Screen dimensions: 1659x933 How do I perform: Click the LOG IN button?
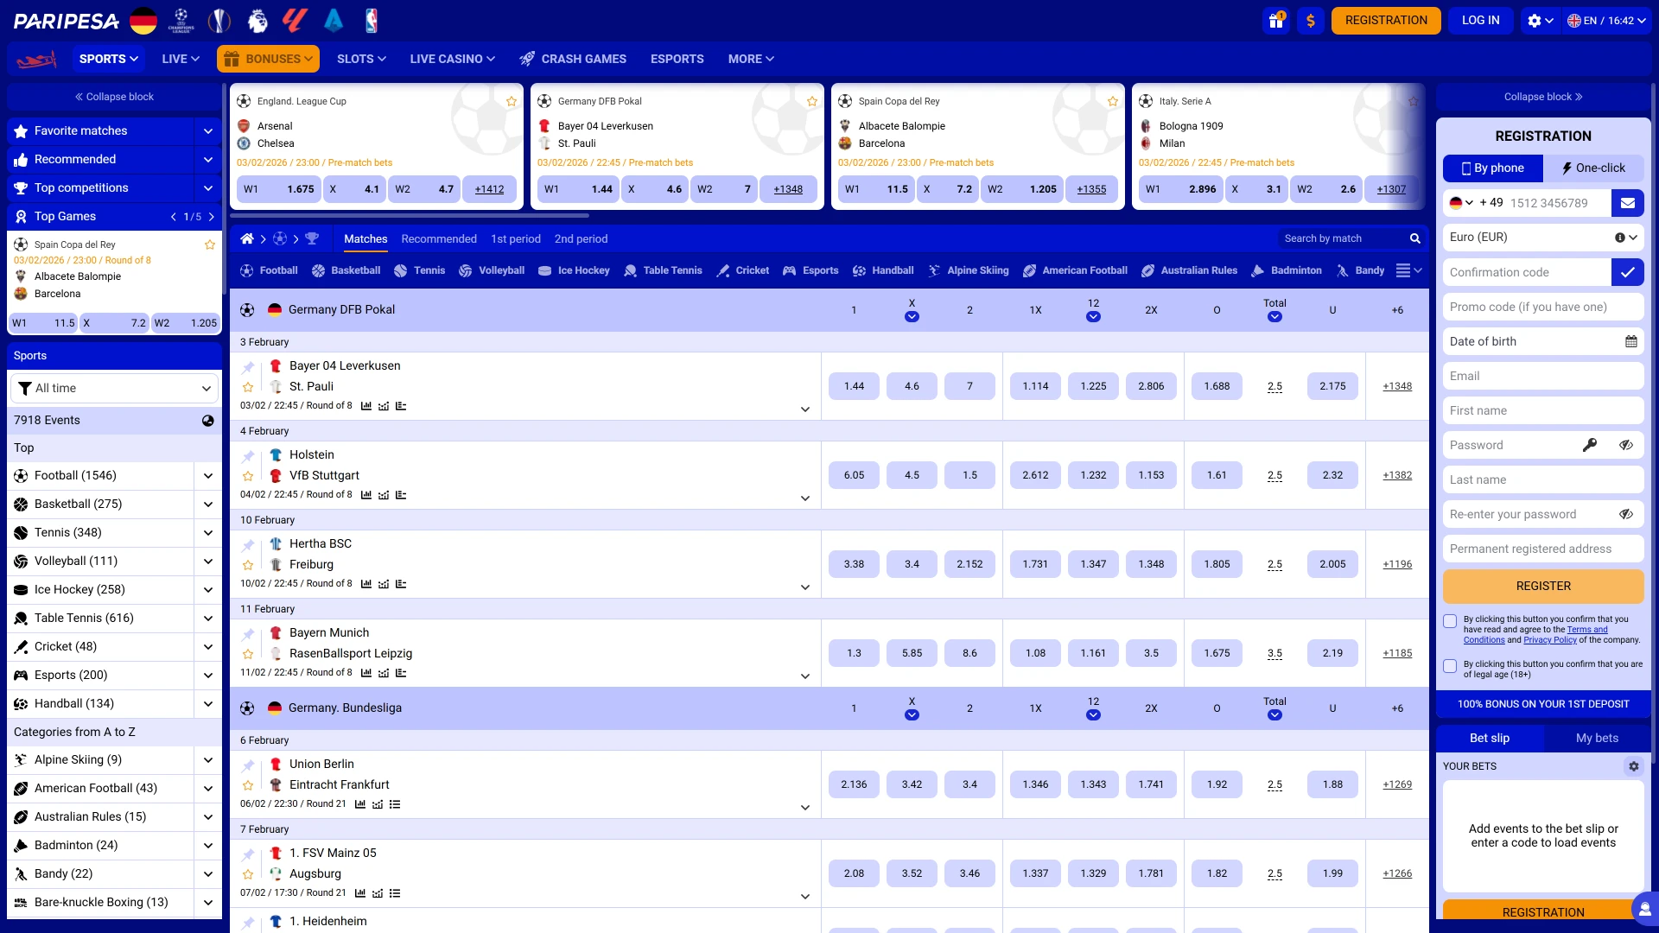coord(1480,20)
